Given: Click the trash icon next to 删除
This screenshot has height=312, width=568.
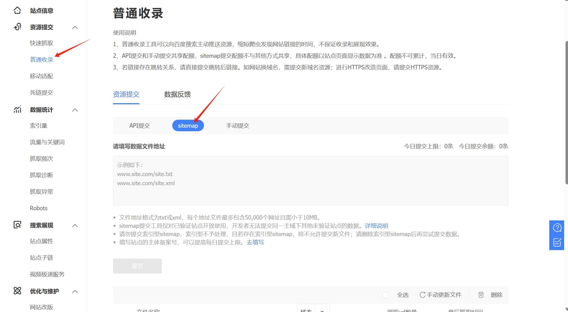Looking at the screenshot, I should pos(481,295).
